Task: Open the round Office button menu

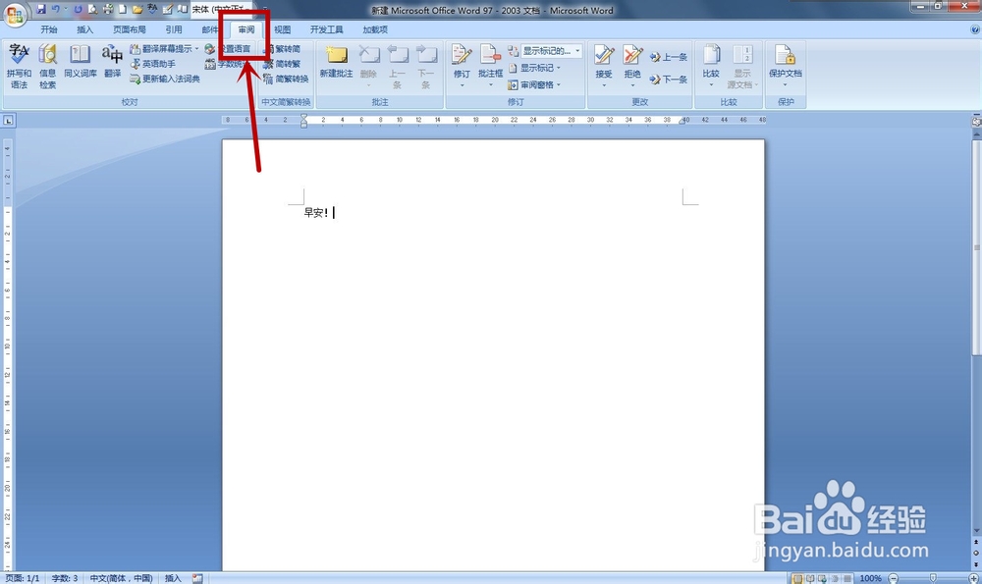Action: tap(15, 14)
